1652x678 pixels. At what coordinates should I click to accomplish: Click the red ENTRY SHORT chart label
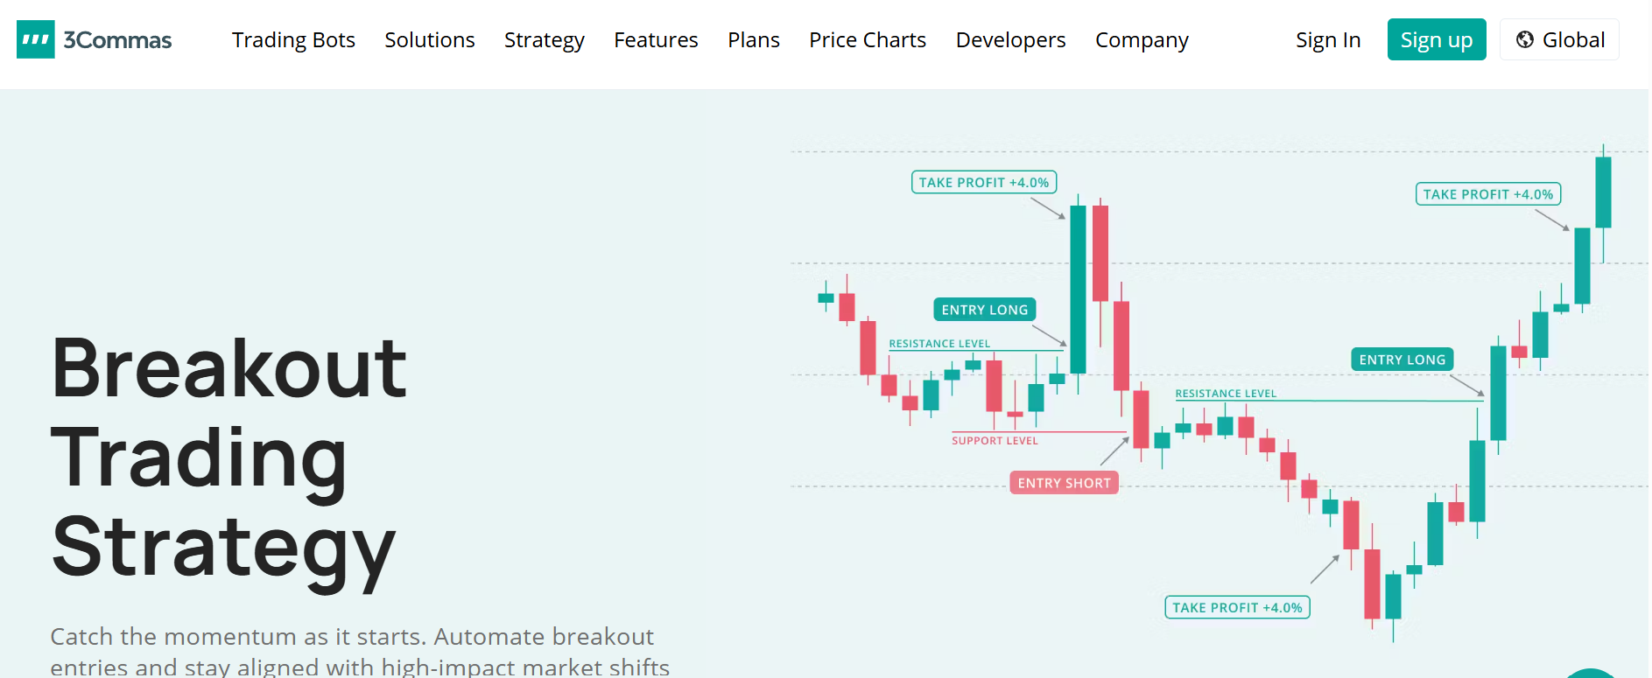pyautogui.click(x=1064, y=483)
